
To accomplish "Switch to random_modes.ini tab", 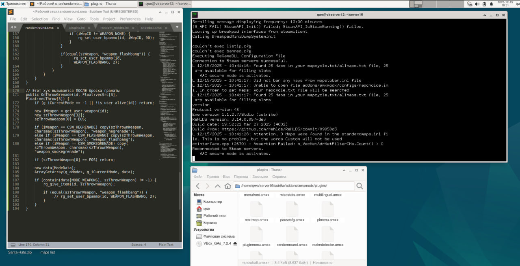I will tap(114, 28).
